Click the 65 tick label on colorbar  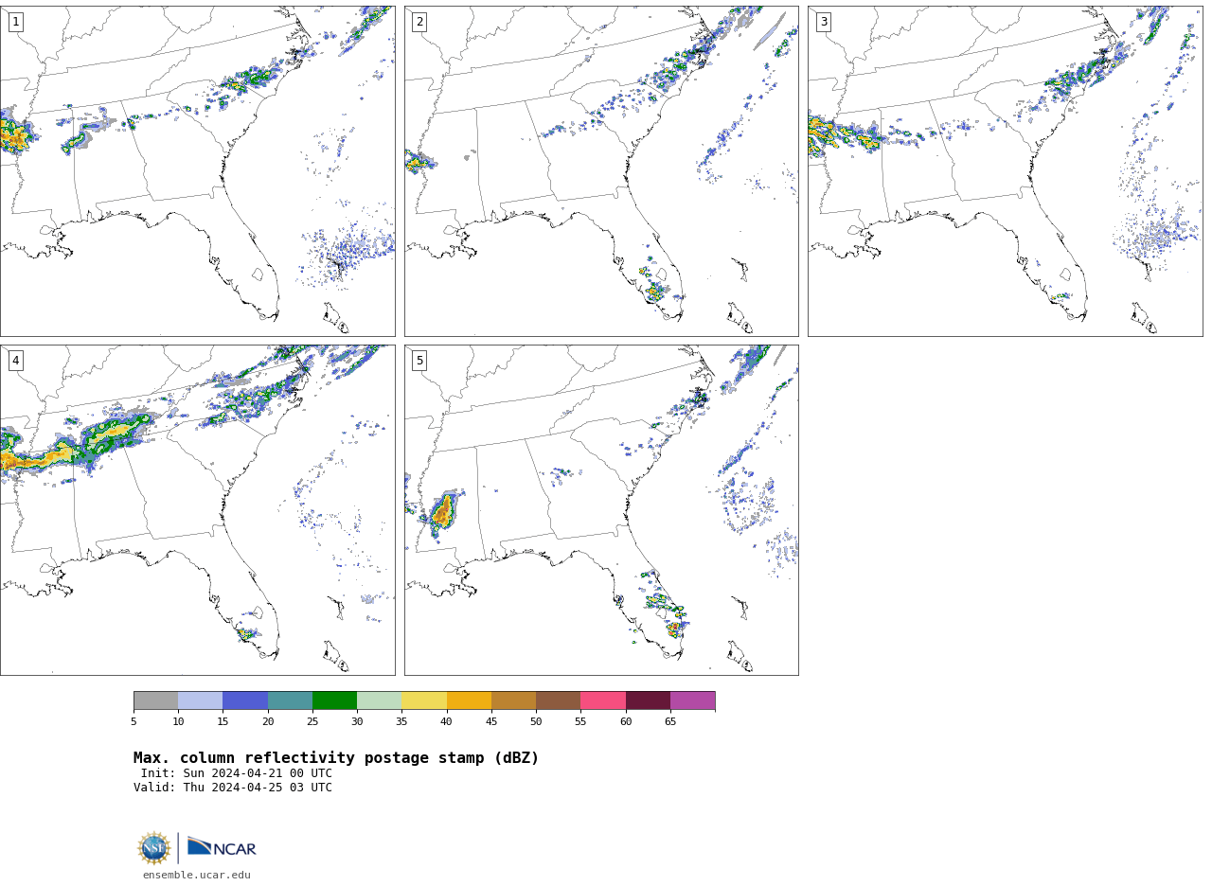[x=670, y=722]
